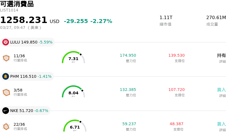Click the PHM 買入 rating
Image resolution: width=226 pixels, height=137 pixels.
coord(221,90)
